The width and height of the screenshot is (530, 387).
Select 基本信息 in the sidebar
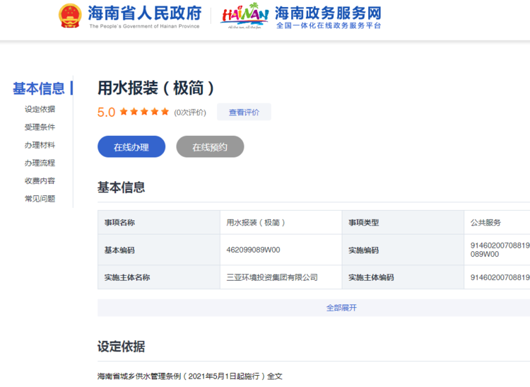click(38, 88)
